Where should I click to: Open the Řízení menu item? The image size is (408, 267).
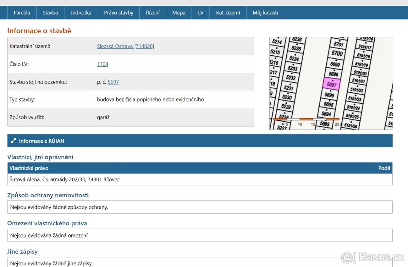pyautogui.click(x=152, y=12)
